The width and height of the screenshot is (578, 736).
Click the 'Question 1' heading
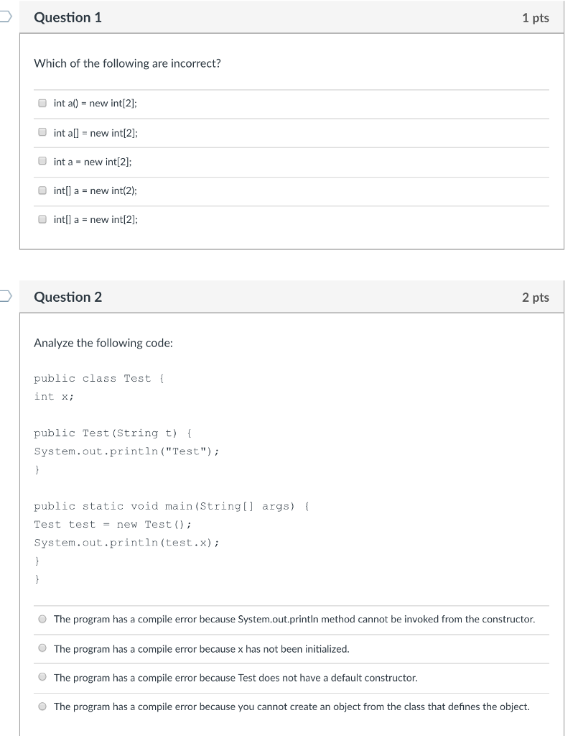coord(68,17)
